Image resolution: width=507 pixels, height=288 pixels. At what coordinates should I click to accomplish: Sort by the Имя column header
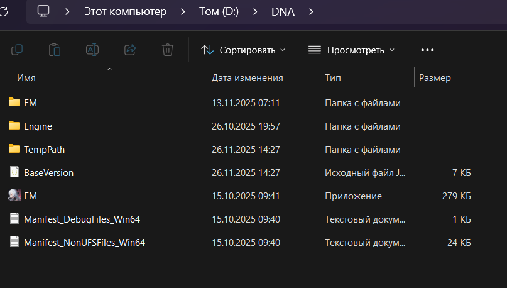[26, 78]
